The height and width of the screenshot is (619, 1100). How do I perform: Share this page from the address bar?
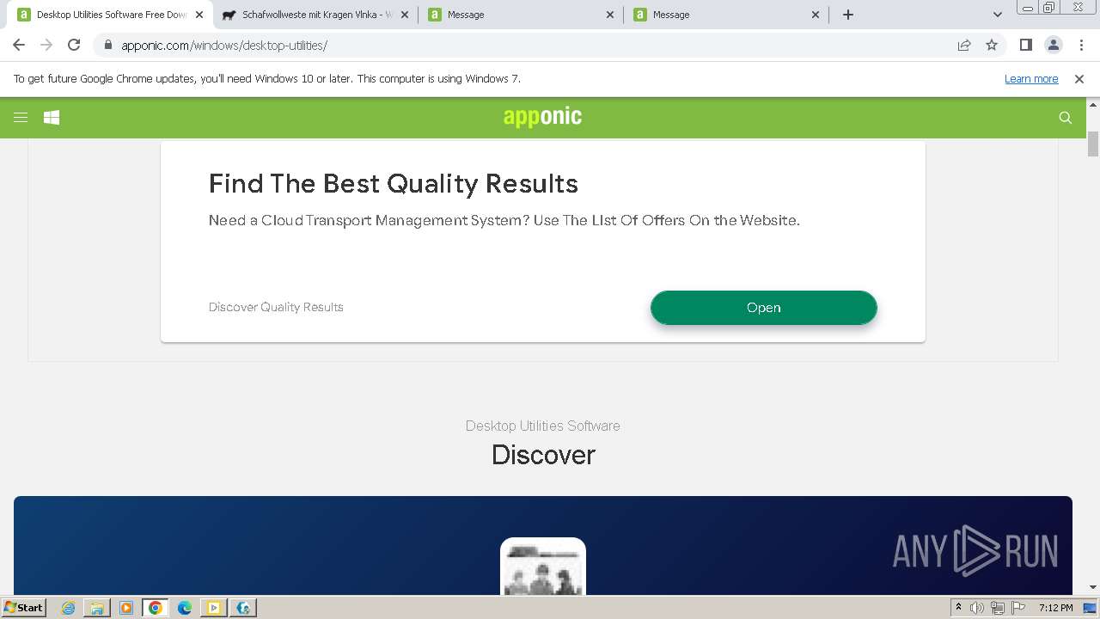(x=964, y=45)
